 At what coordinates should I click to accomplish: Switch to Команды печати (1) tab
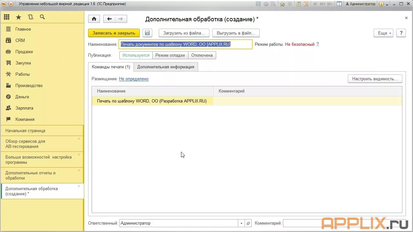click(111, 67)
